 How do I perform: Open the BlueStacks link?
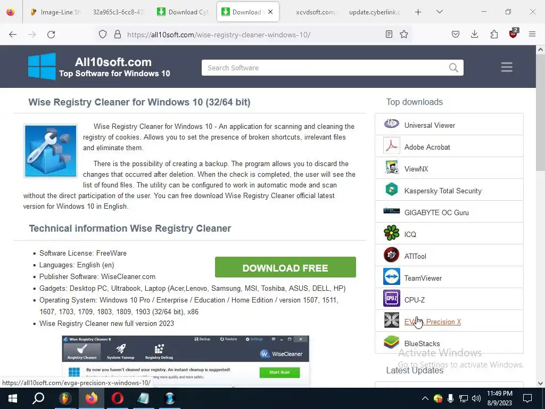422,343
